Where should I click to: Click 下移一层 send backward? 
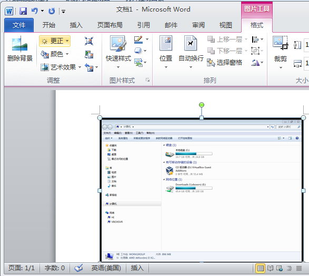tap(227, 51)
